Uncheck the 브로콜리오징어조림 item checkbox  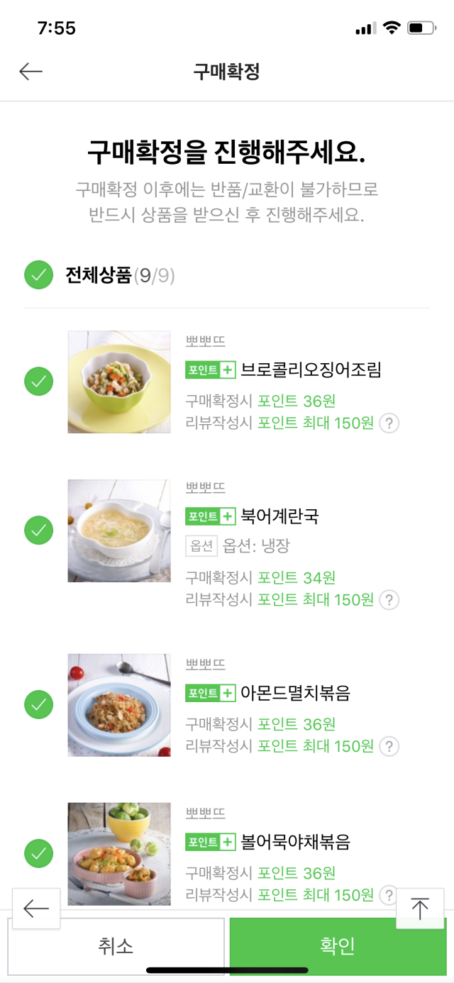39,382
